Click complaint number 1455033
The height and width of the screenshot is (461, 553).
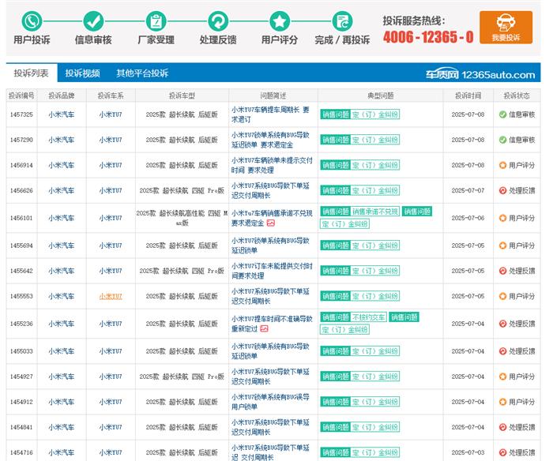coord(21,351)
